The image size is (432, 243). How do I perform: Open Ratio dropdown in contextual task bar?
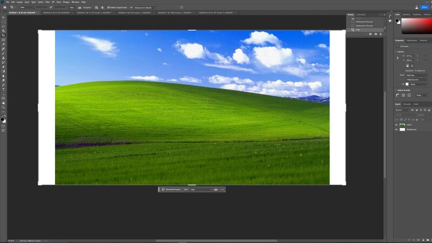201,190
